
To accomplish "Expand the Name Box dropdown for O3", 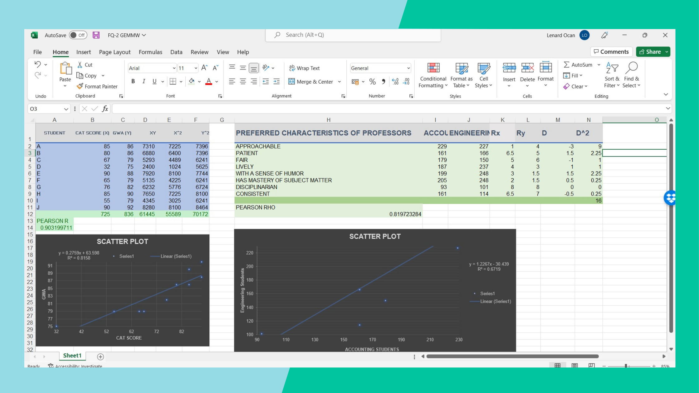I will (66, 109).
